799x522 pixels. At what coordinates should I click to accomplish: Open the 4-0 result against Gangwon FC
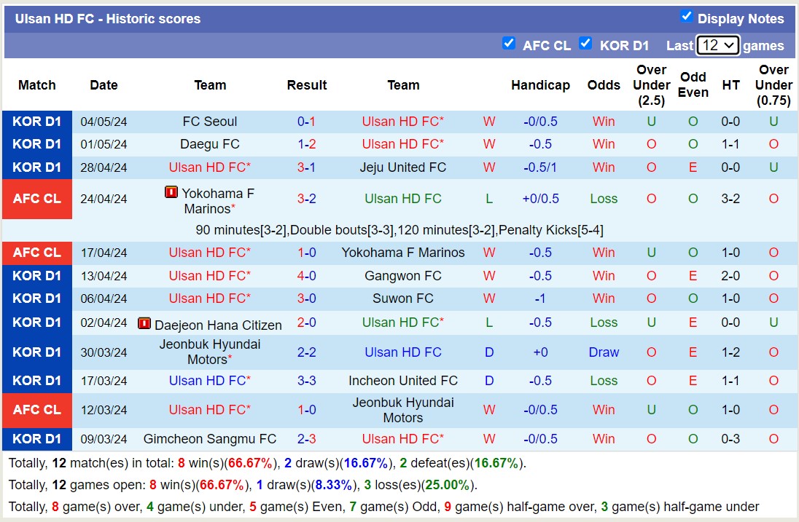[306, 276]
